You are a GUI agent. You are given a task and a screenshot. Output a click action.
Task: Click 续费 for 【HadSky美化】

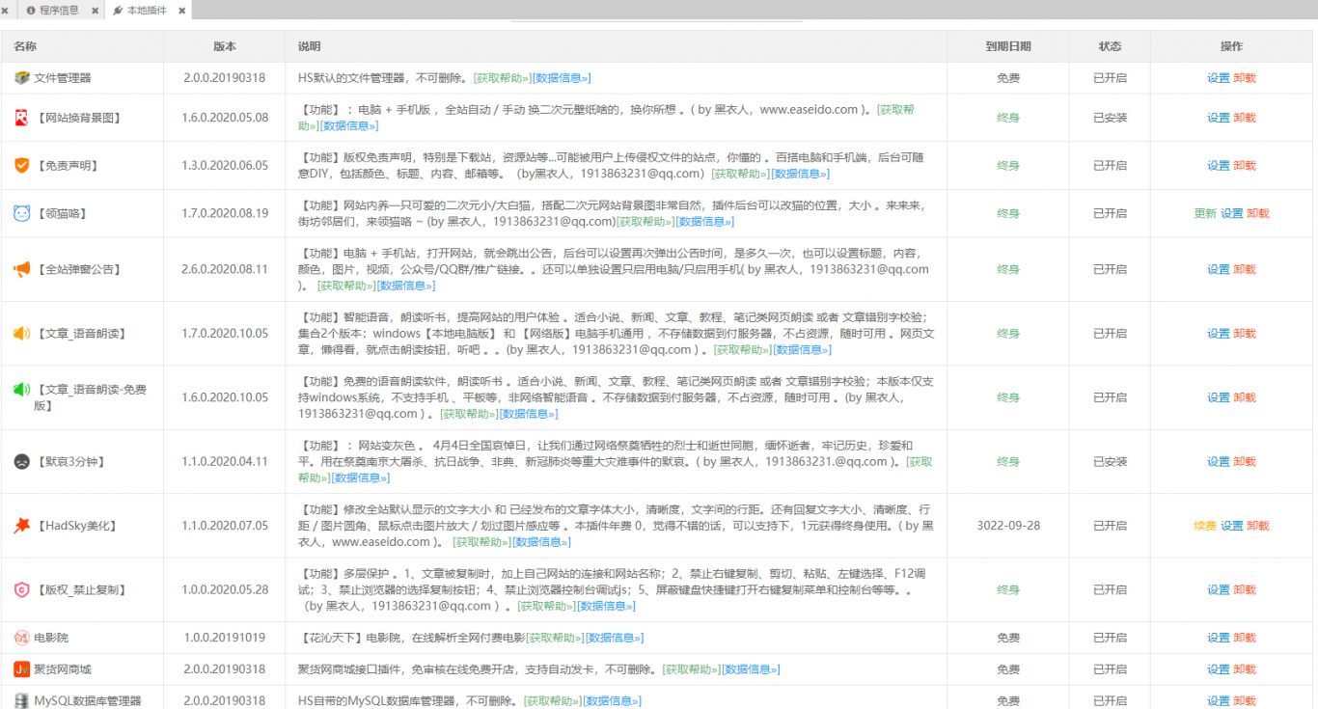click(x=1205, y=526)
